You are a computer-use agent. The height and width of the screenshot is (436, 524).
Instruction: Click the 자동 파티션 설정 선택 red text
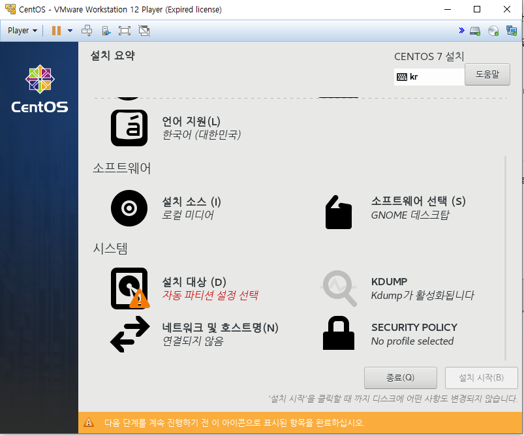[210, 295]
